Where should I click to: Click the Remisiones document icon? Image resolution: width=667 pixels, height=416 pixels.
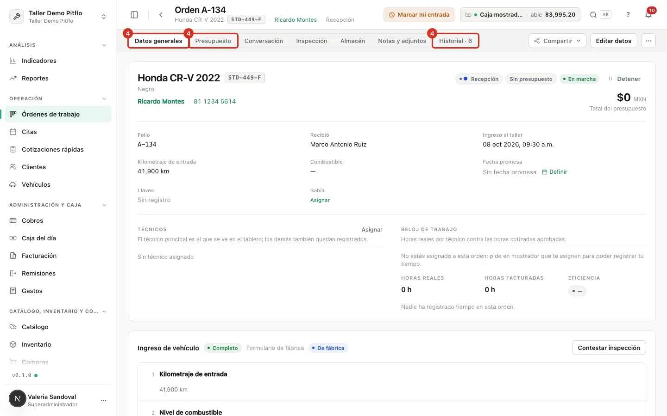pos(13,273)
